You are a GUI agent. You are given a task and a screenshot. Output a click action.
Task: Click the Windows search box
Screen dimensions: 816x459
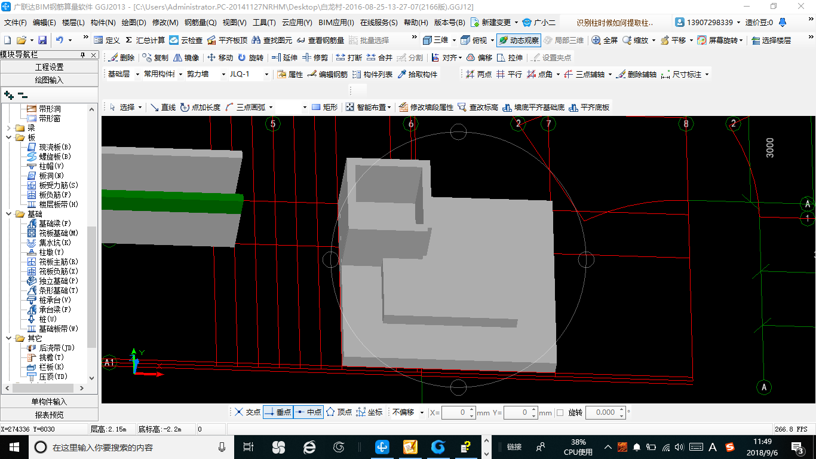tap(131, 447)
